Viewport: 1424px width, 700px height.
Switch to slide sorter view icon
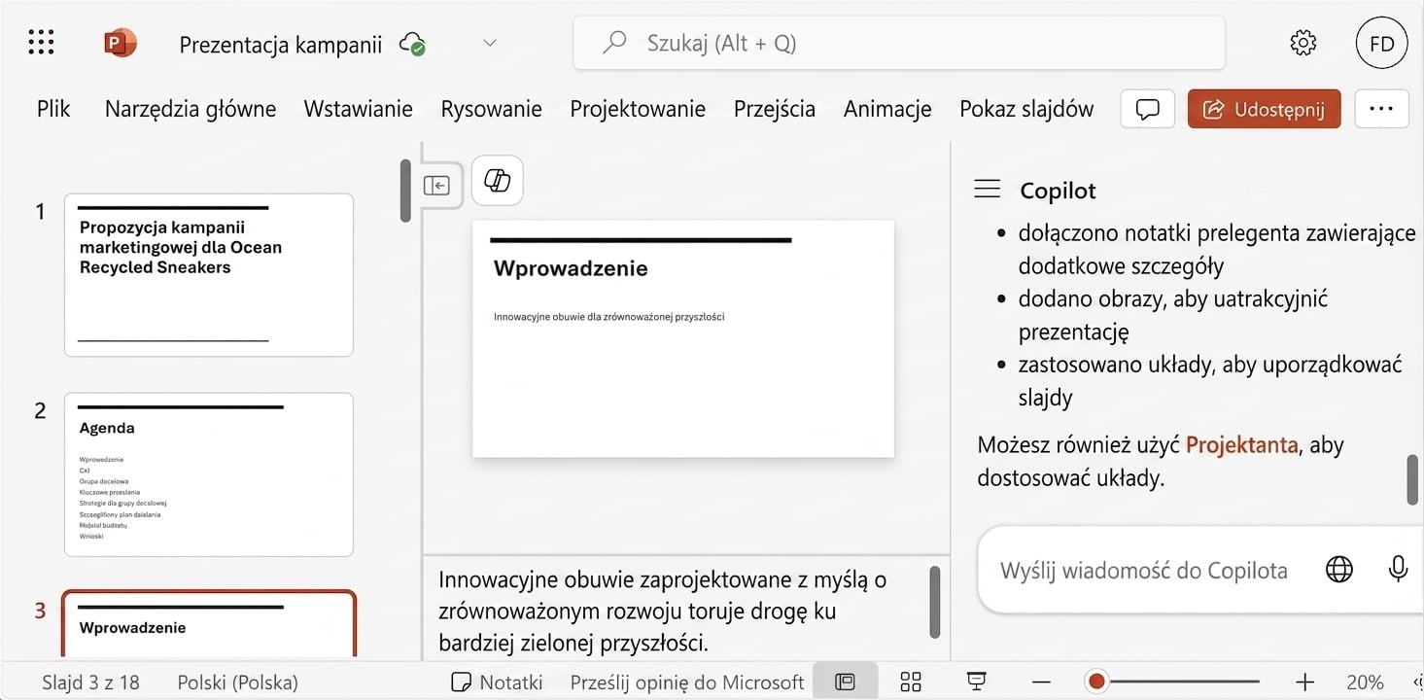coord(911,682)
